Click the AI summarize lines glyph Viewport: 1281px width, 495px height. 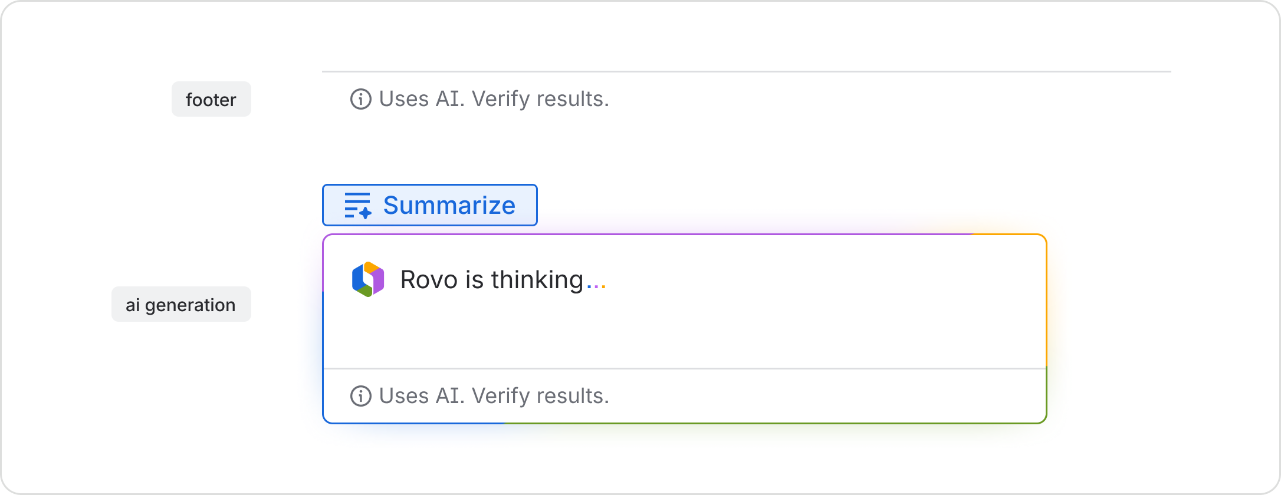[357, 205]
